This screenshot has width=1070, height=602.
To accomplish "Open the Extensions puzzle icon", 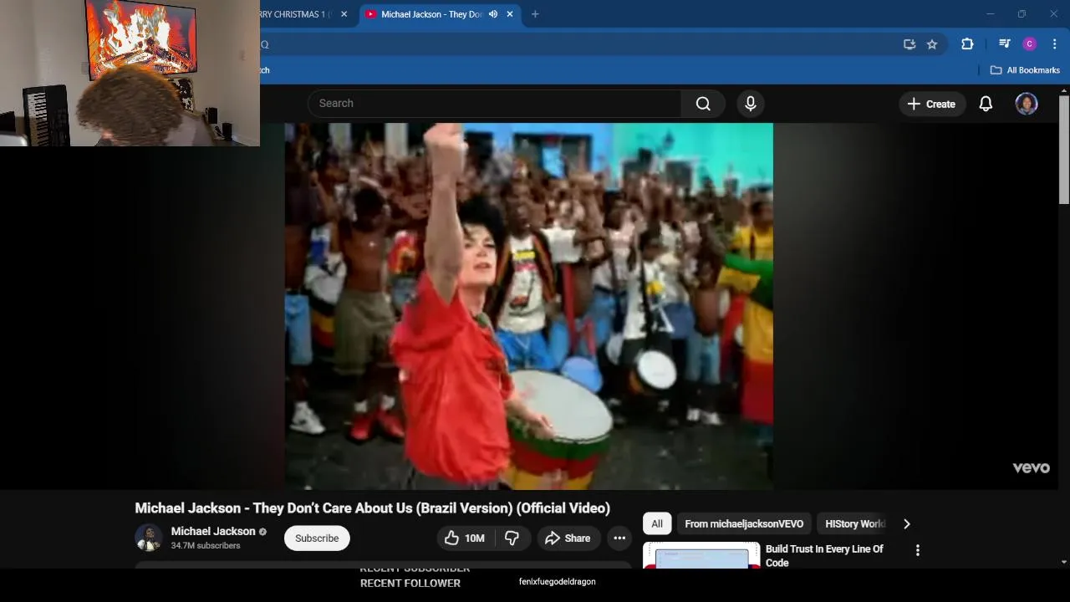I will pos(967,44).
